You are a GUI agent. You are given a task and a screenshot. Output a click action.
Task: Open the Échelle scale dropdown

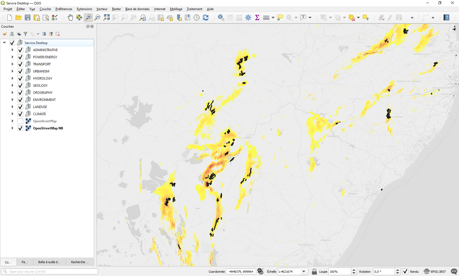pyautogui.click(x=304, y=271)
